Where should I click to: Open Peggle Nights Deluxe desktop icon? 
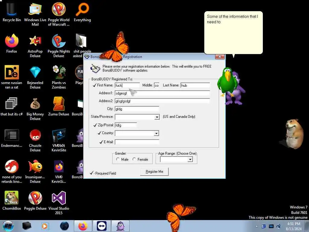click(x=59, y=45)
